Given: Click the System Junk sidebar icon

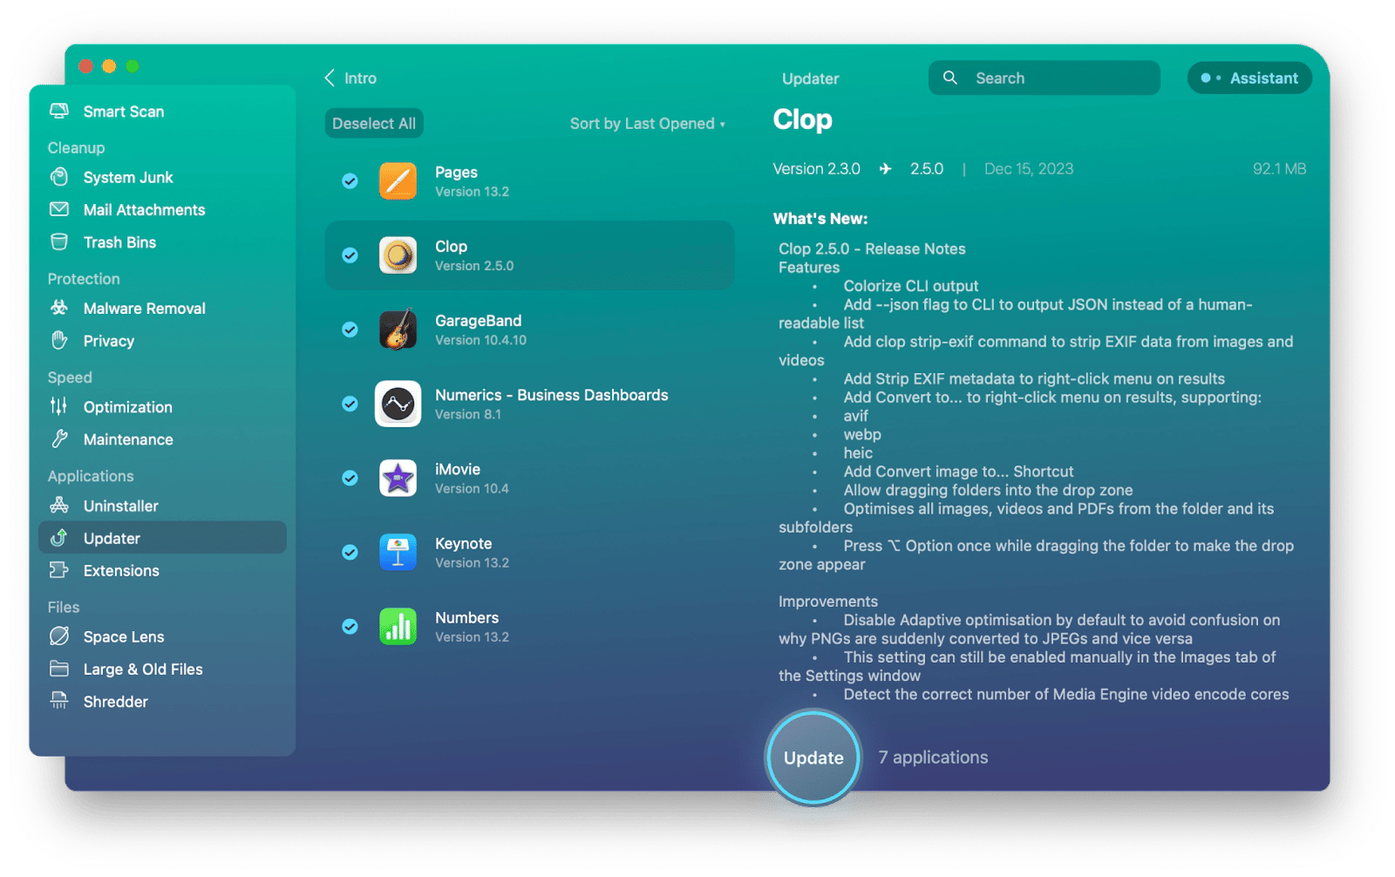Looking at the screenshot, I should 59,177.
